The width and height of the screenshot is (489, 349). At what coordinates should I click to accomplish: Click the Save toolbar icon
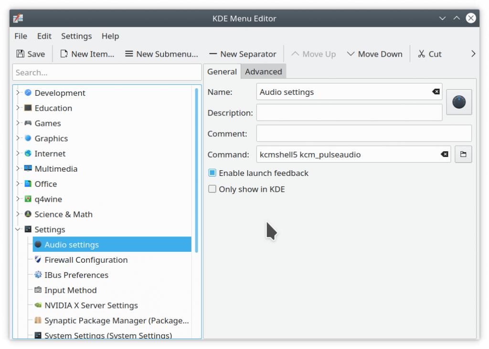21,54
